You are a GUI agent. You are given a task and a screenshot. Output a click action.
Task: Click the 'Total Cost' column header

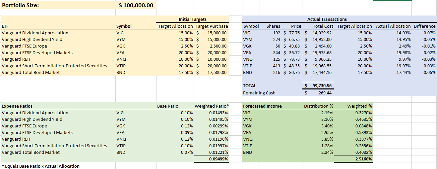point(323,26)
